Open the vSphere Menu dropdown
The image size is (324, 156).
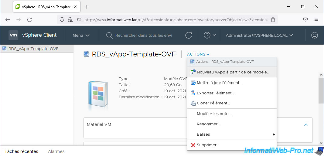[x=81, y=35]
